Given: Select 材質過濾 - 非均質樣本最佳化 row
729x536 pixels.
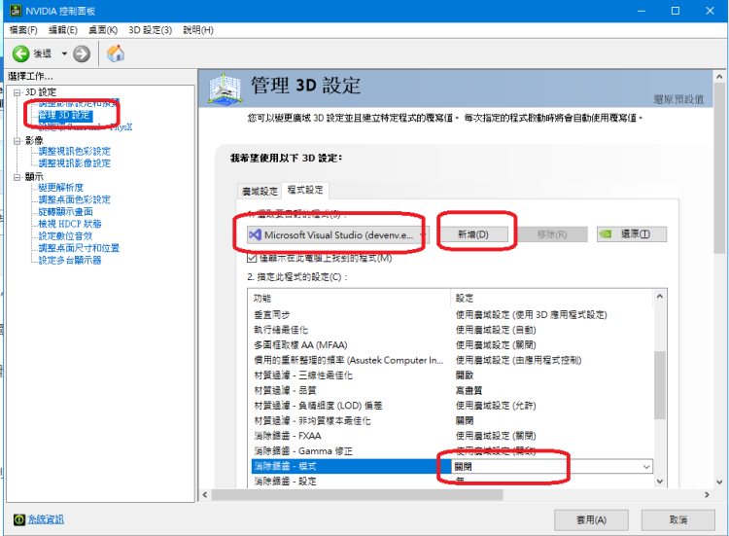Looking at the screenshot, I should pos(451,420).
